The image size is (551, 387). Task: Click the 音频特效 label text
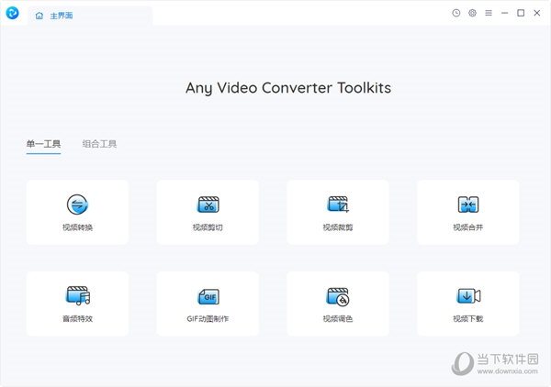77,318
